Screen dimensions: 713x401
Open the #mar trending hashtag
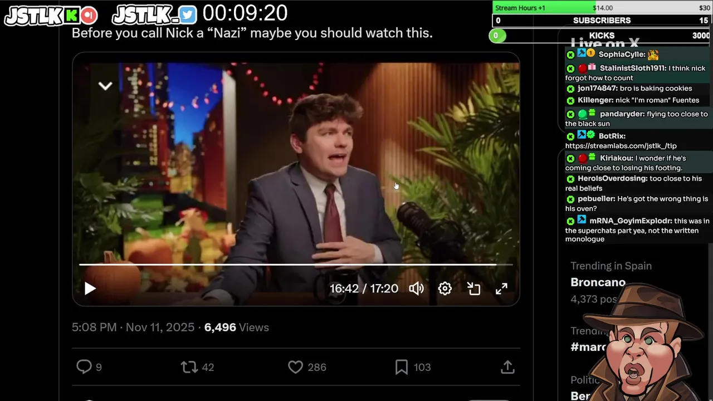[x=588, y=347]
